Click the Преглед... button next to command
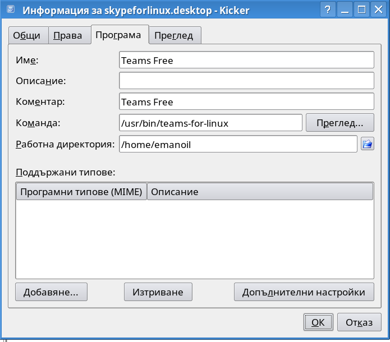This screenshot has width=390, height=342. [339, 123]
